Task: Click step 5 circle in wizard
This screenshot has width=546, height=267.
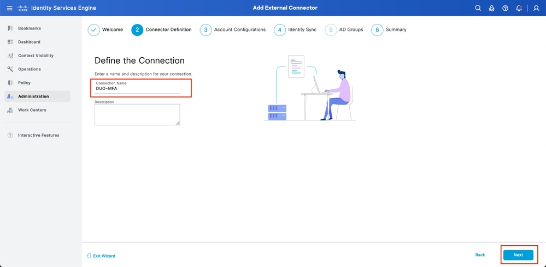Action: coord(331,30)
